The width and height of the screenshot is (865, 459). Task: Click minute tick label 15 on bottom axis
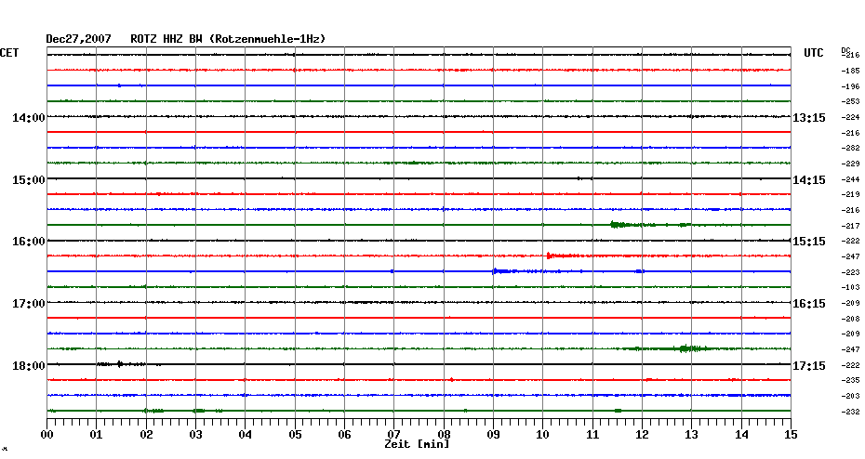[x=791, y=435]
